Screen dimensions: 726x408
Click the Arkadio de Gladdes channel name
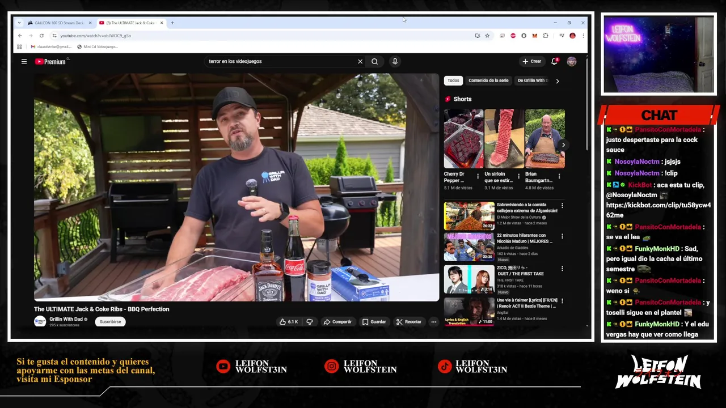pyautogui.click(x=513, y=248)
